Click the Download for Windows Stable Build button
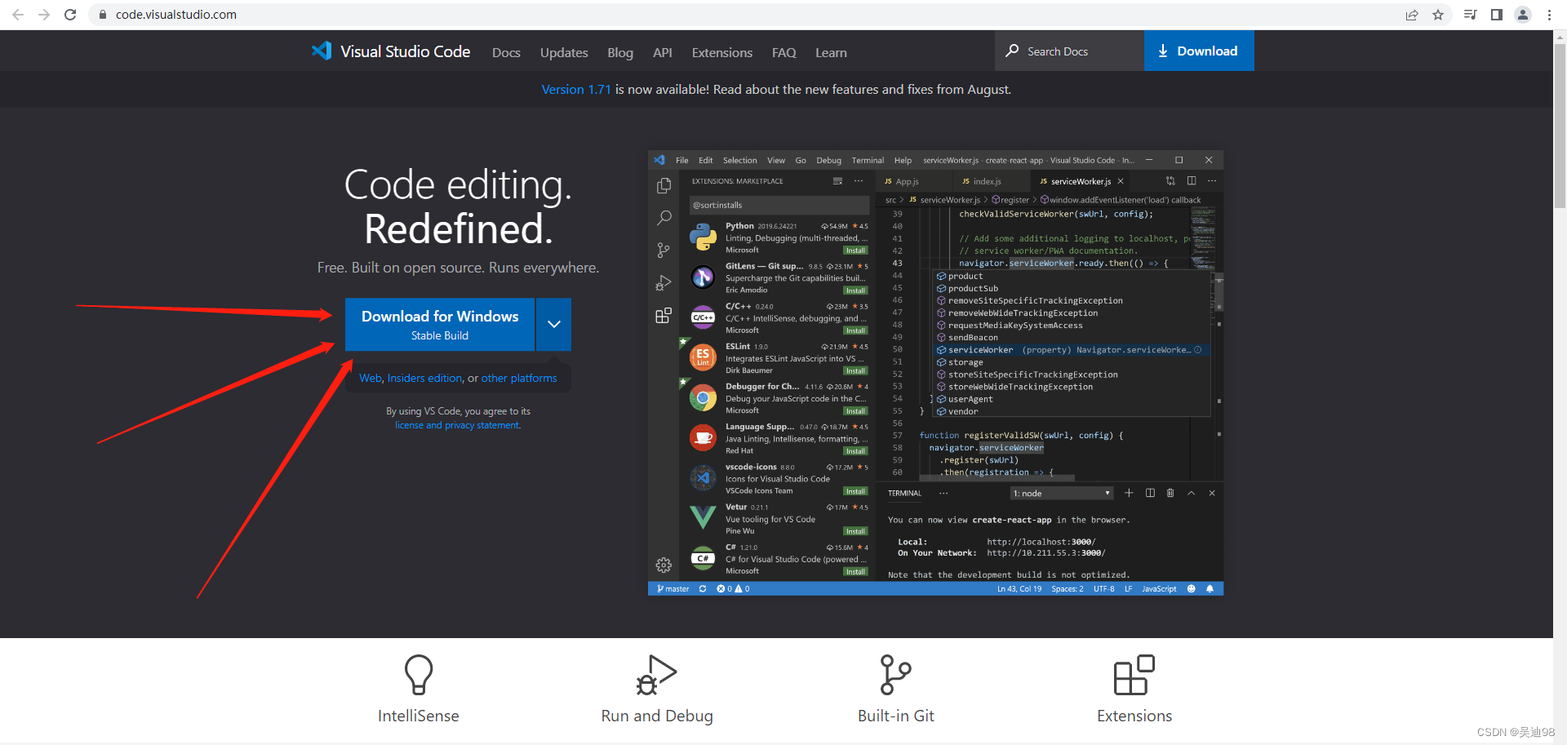 tap(440, 324)
